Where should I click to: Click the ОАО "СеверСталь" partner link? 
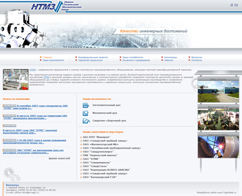pyautogui.click(x=95, y=166)
